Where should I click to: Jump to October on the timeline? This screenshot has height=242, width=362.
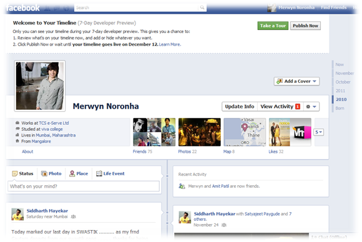click(x=343, y=82)
